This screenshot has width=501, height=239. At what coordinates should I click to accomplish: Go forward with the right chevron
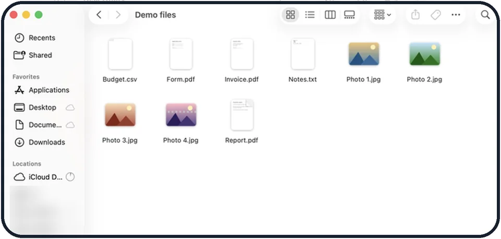118,15
